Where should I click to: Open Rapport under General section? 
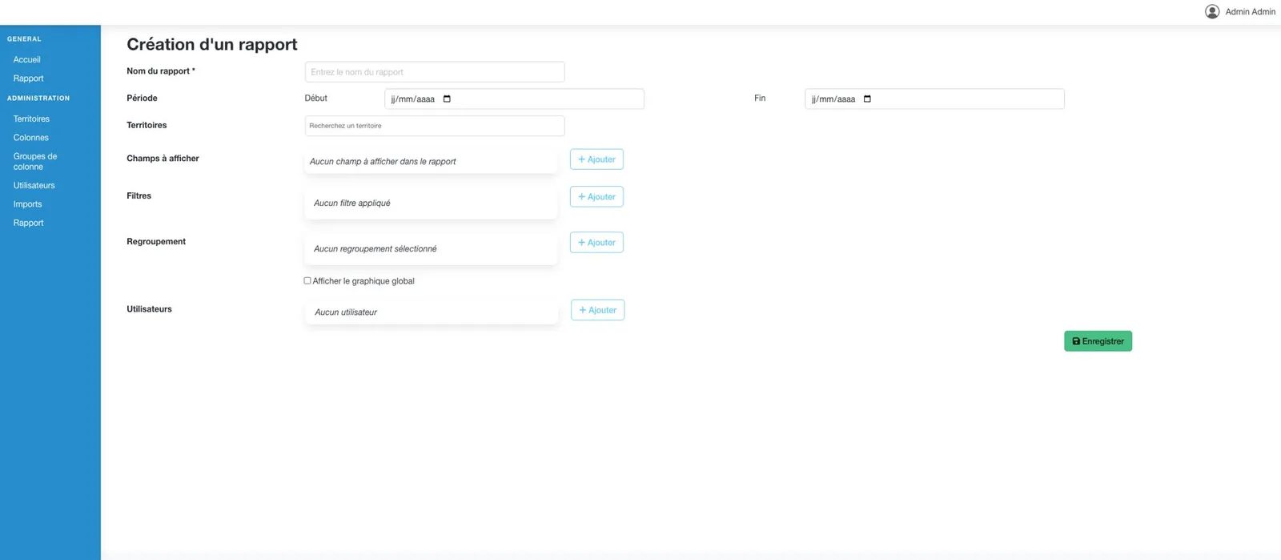point(28,79)
